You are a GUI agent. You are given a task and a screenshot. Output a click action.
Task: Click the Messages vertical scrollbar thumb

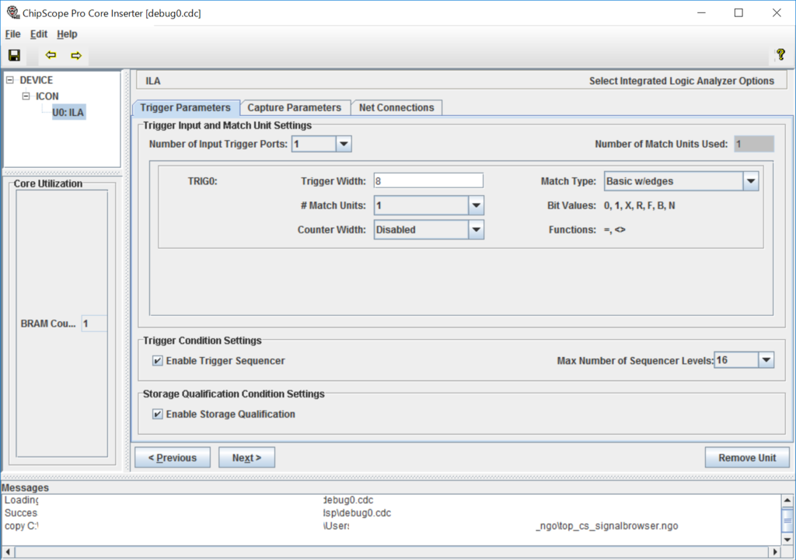[787, 520]
